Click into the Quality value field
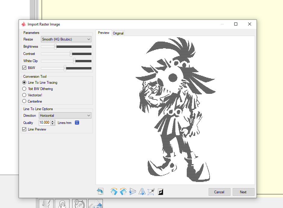The height and width of the screenshot is (208, 283). [45, 123]
